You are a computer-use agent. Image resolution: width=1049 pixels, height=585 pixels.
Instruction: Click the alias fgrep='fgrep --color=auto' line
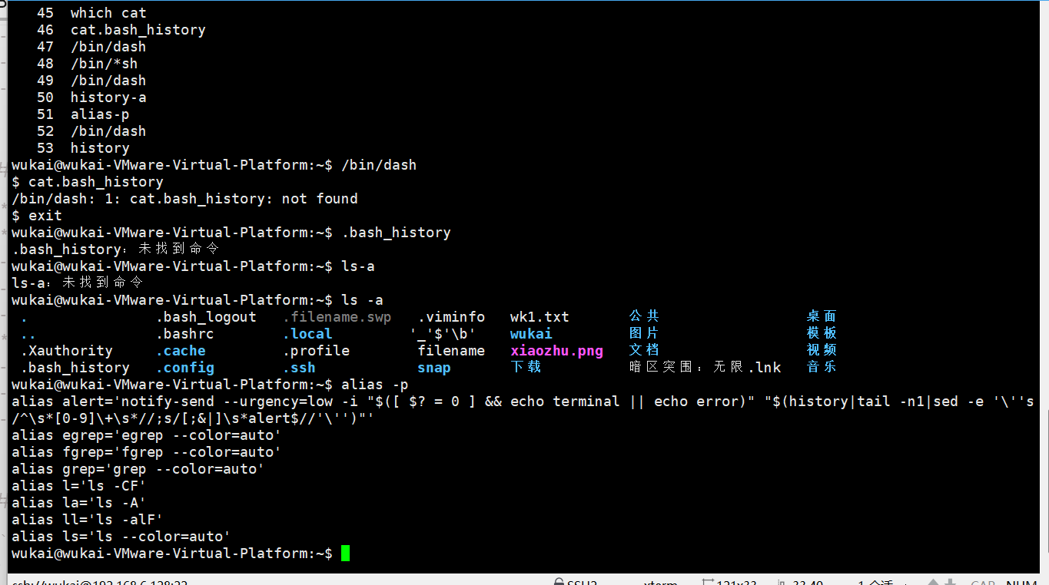coord(146,452)
